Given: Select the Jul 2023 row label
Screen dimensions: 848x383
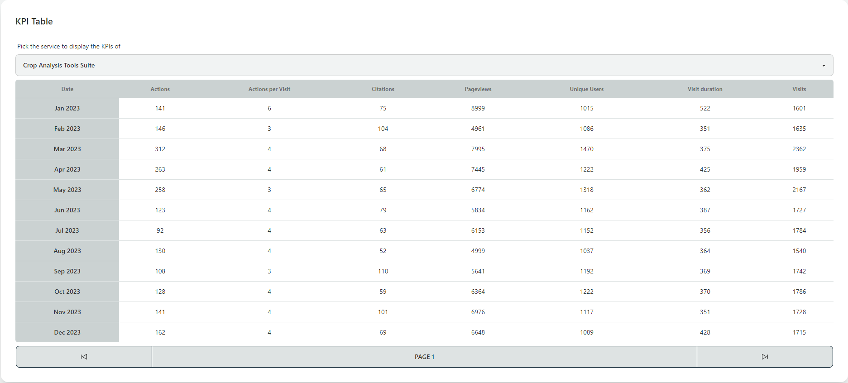Looking at the screenshot, I should pyautogui.click(x=67, y=230).
